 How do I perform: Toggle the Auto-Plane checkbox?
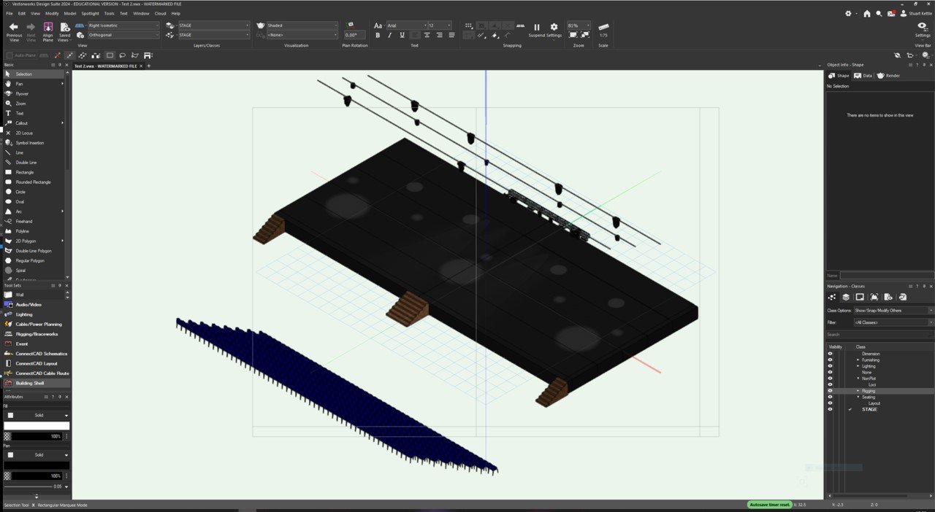click(x=10, y=55)
